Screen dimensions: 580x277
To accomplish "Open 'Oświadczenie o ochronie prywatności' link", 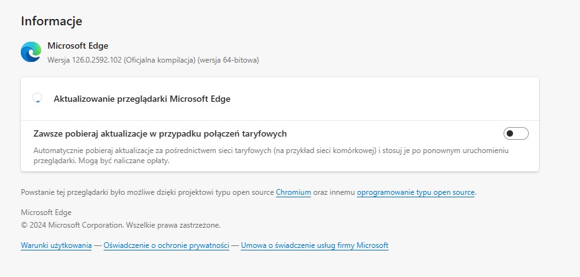I will pyautogui.click(x=166, y=245).
